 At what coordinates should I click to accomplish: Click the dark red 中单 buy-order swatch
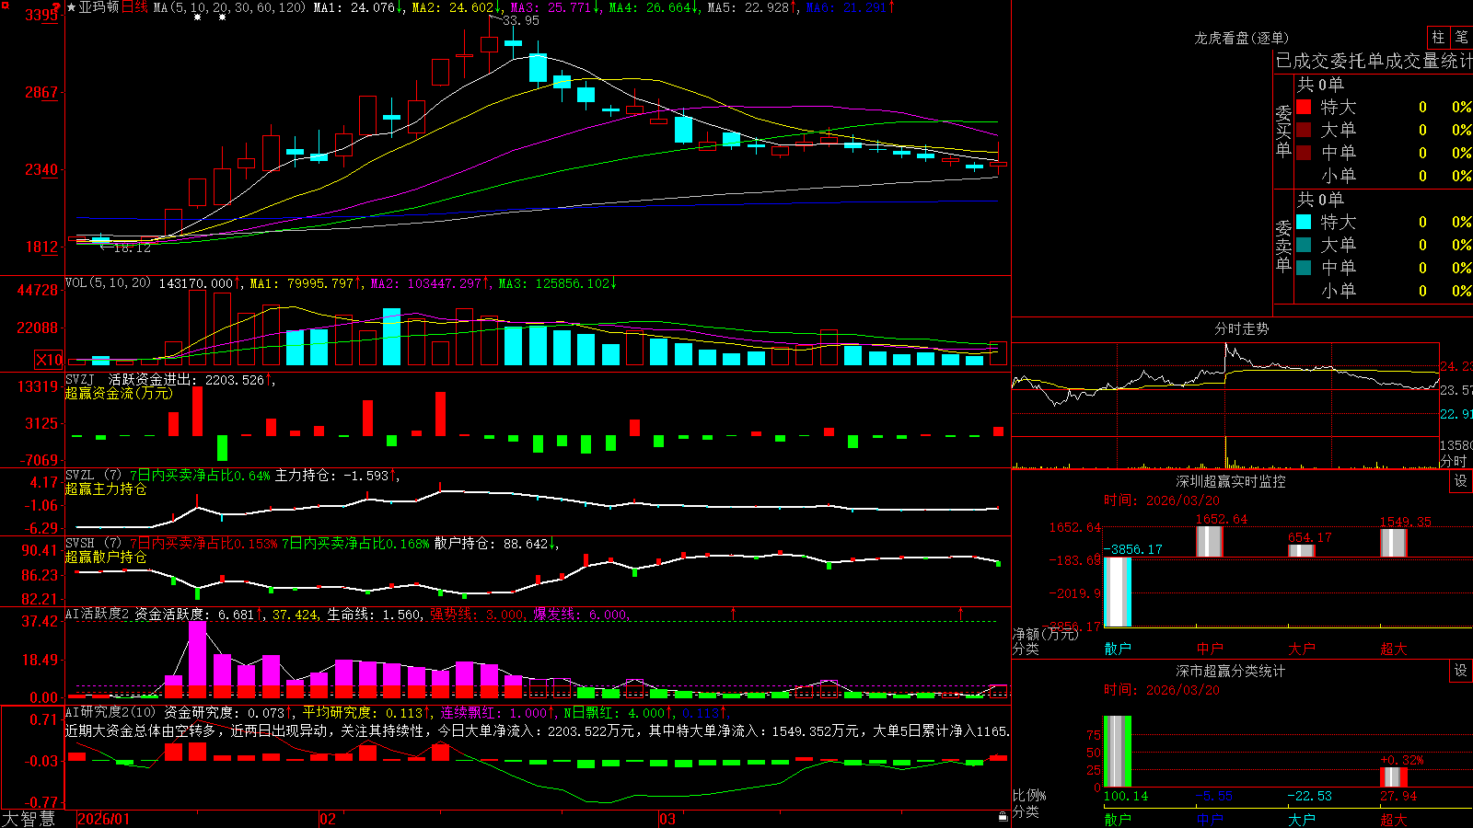[1304, 153]
